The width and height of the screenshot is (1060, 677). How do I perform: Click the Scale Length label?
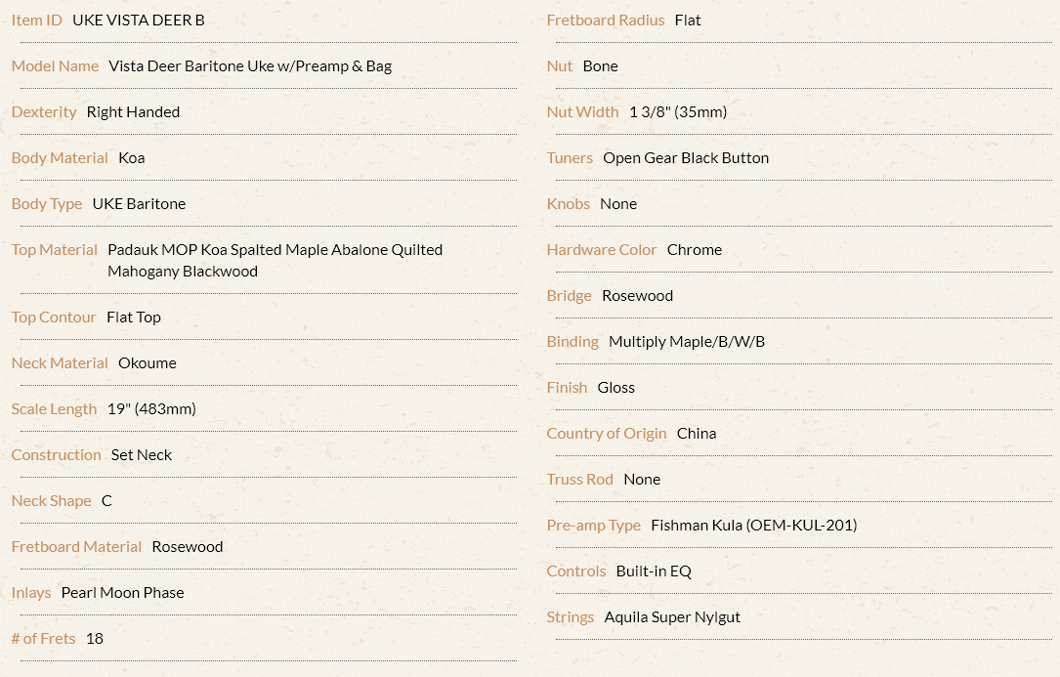[x=54, y=410]
